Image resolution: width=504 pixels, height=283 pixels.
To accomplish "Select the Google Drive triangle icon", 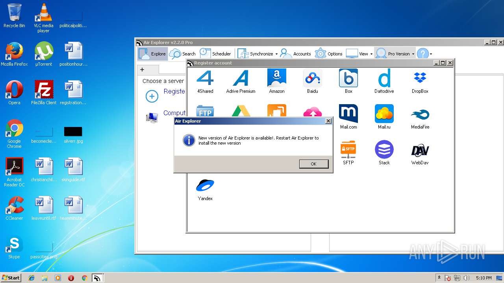I will coord(241,111).
